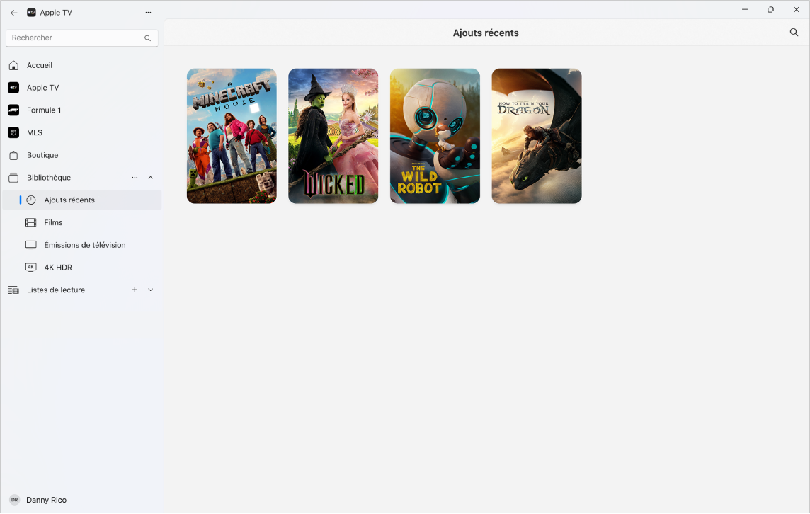810x514 pixels.
Task: Open the Boutique store icon
Action: (x=14, y=155)
